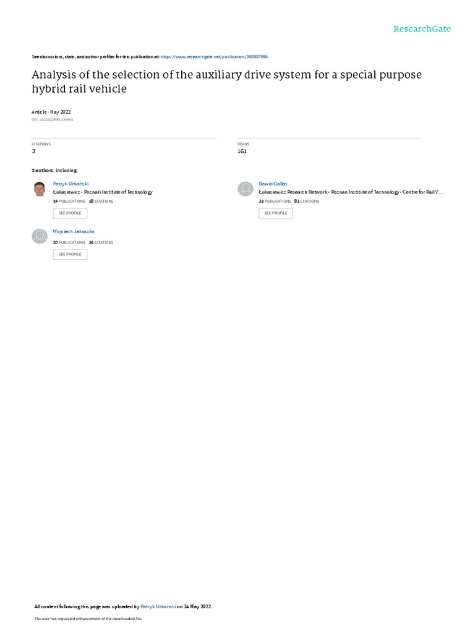475x633 pixels.
Task: Click the reads count 161
Action: (x=242, y=151)
